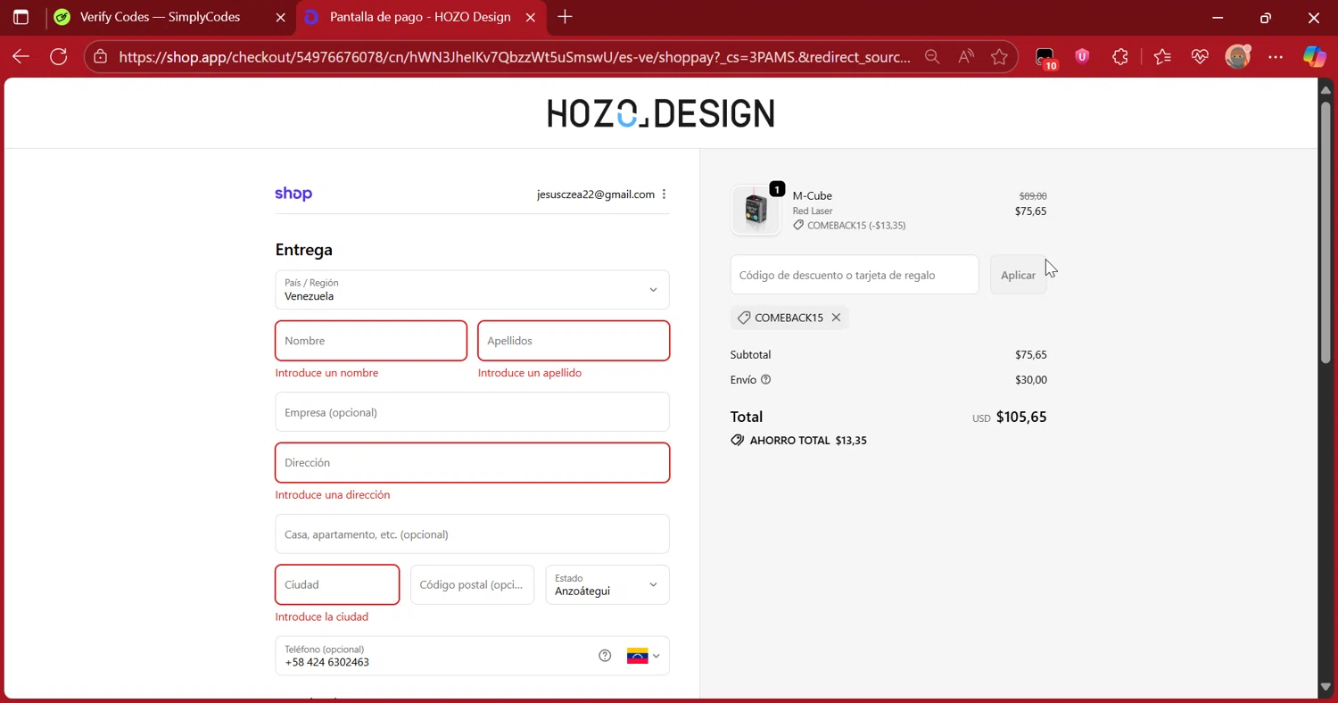
Task: Click the browser address bar URL
Action: [515, 57]
